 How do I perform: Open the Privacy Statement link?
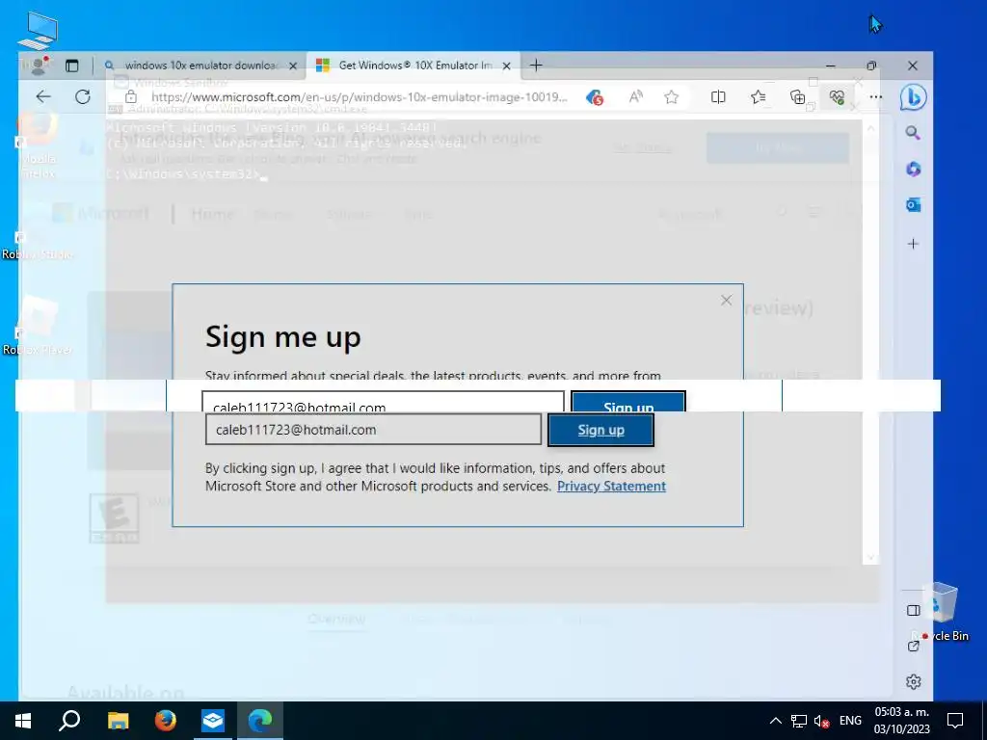pos(611,486)
